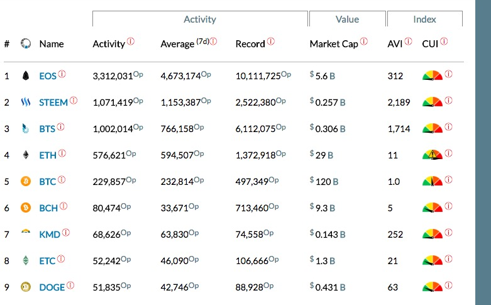Image resolution: width=491 pixels, height=305 pixels.
Task: Open info icon next to Activity header
Action: (x=131, y=42)
